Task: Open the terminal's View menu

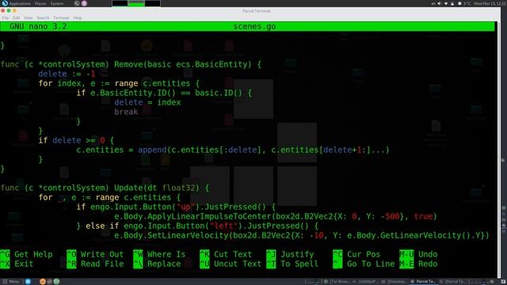Action: (x=29, y=17)
